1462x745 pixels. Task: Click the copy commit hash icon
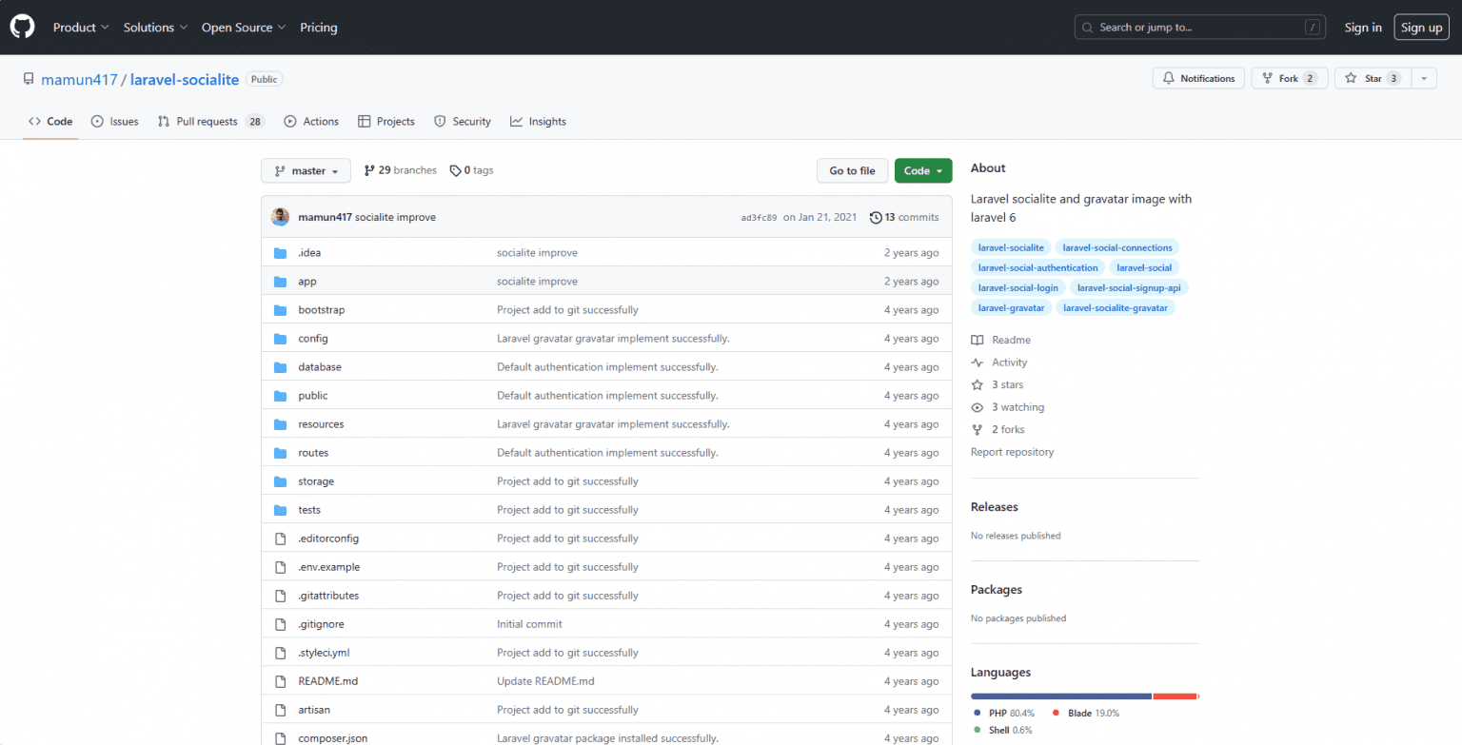[761, 217]
